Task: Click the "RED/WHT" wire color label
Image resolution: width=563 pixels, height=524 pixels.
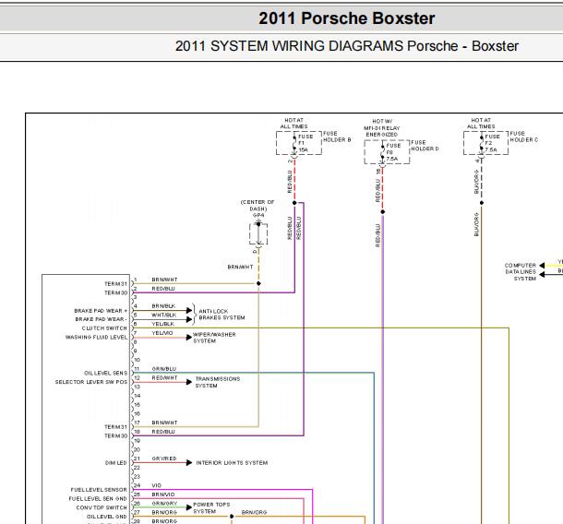Action: [x=164, y=378]
